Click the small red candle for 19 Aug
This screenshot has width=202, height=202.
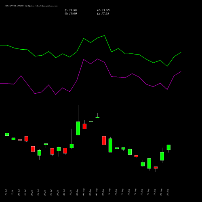pos(156,168)
